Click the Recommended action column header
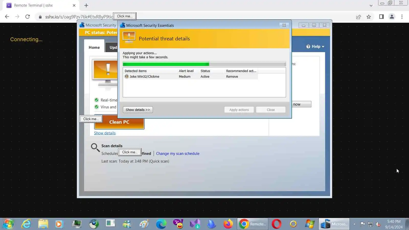This screenshot has height=230, width=409. click(x=241, y=71)
